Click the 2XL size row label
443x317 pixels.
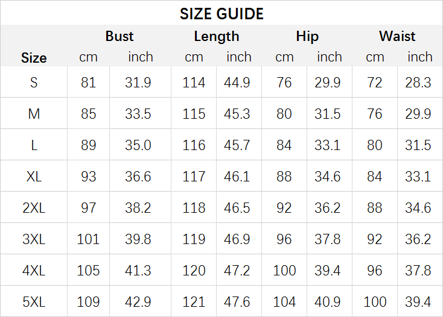(34, 208)
